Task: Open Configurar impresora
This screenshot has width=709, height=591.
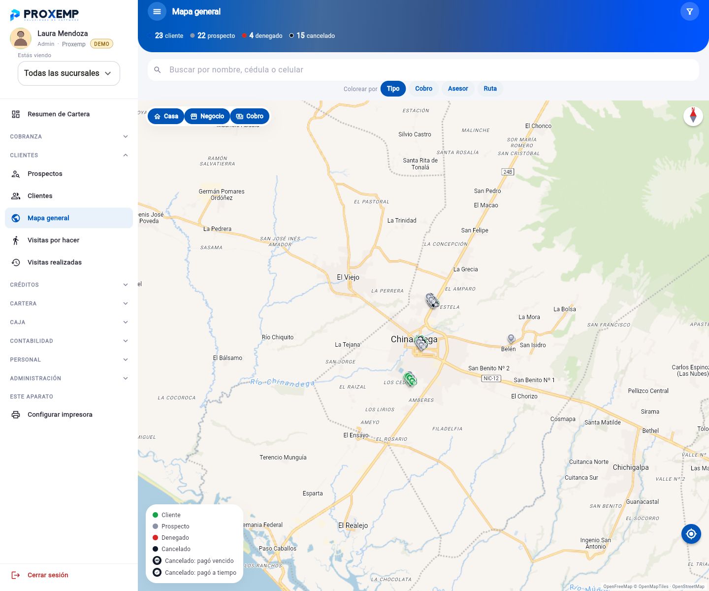Action: tap(69, 415)
